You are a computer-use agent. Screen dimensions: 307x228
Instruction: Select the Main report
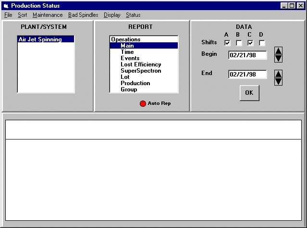click(144, 46)
